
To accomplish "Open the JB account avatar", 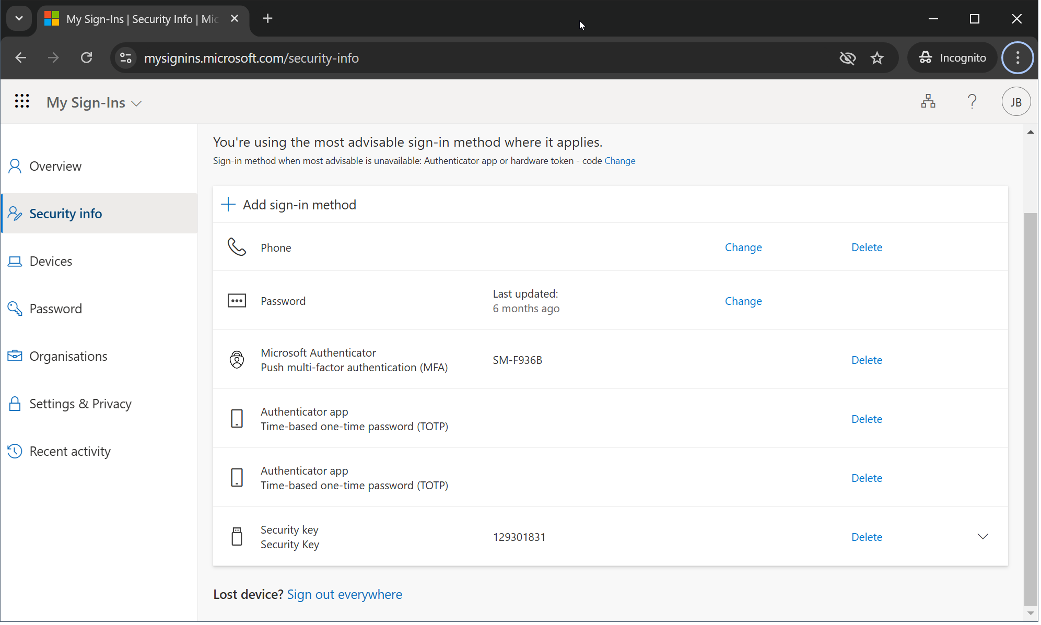I will pyautogui.click(x=1015, y=102).
